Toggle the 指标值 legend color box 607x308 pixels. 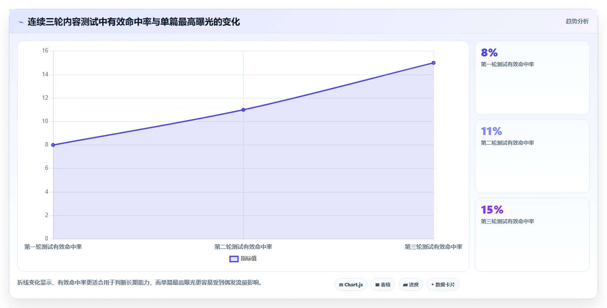pos(234,259)
